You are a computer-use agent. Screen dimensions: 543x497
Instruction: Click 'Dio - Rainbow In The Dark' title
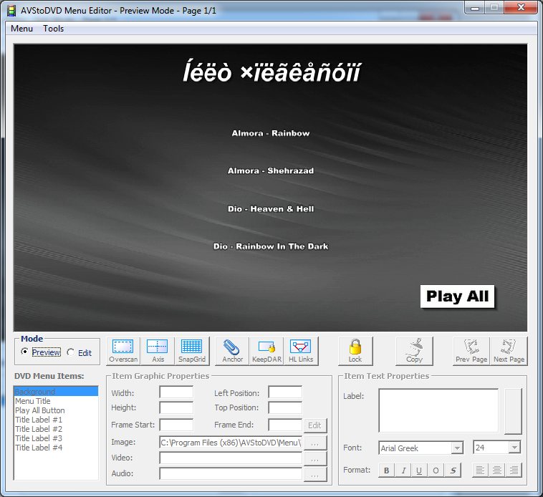tap(271, 246)
